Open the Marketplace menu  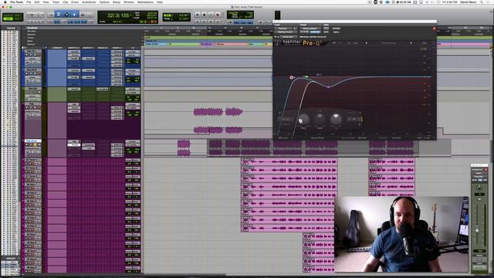coord(145,2)
